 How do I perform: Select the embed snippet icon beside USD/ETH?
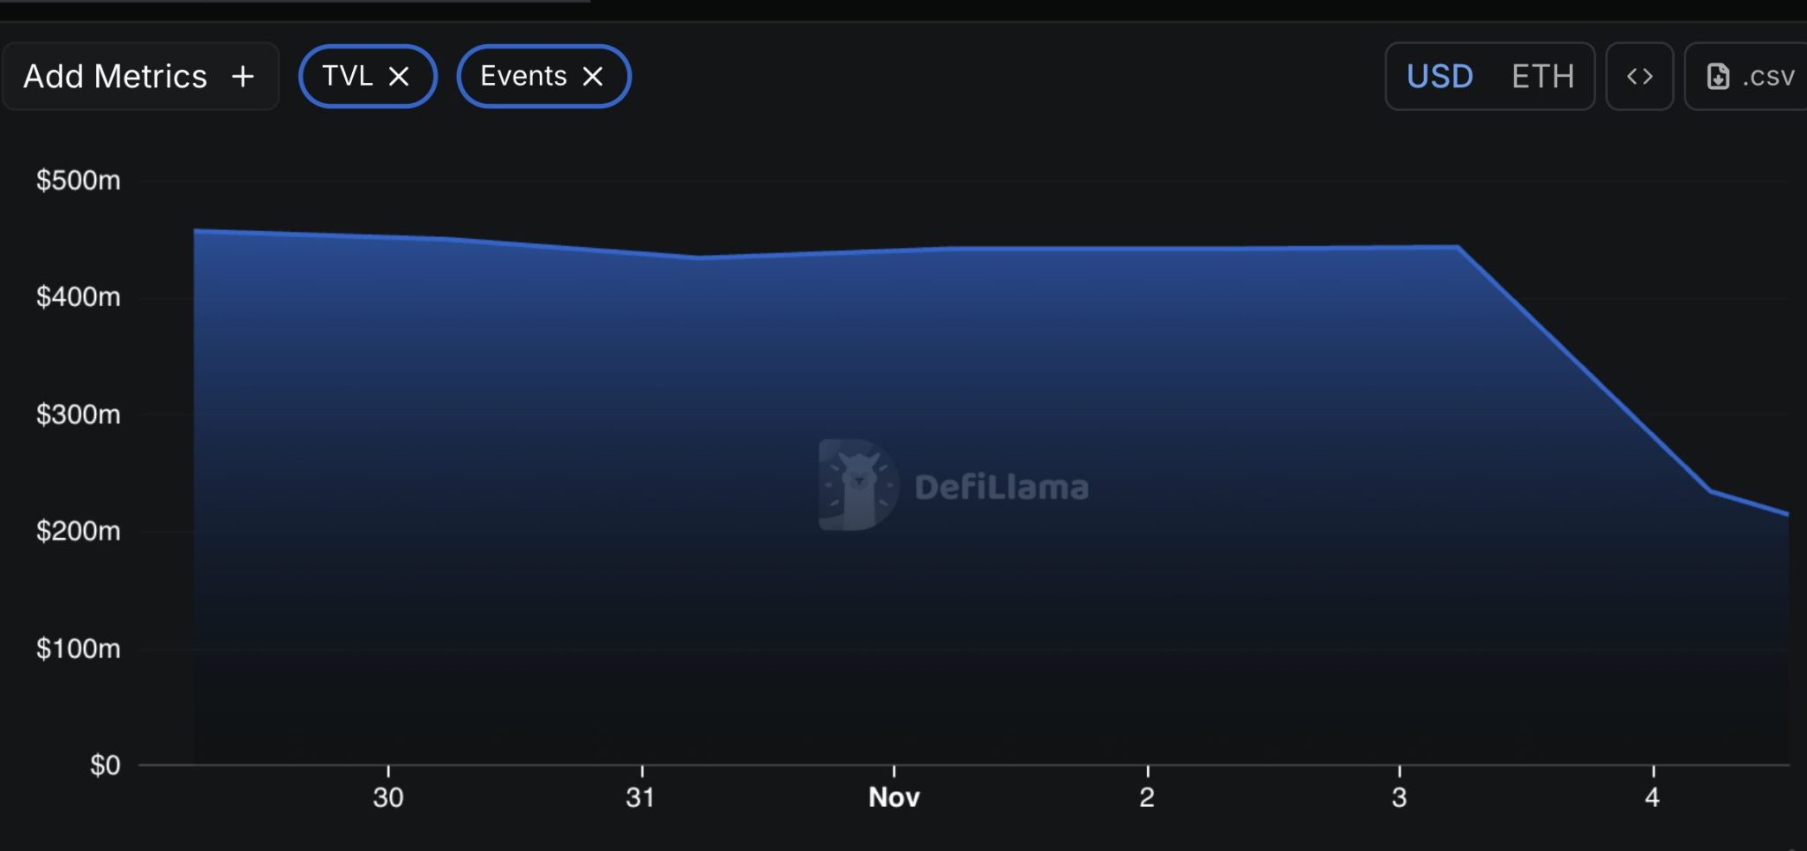[x=1639, y=76]
